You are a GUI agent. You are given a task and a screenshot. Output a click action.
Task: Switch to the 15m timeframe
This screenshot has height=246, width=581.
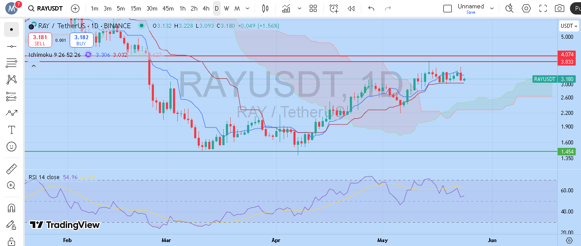coord(136,8)
